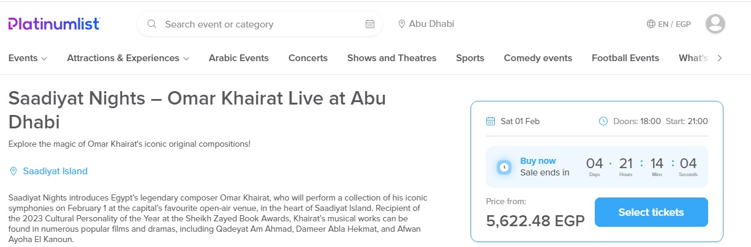Click the search magnifier icon

(x=152, y=24)
